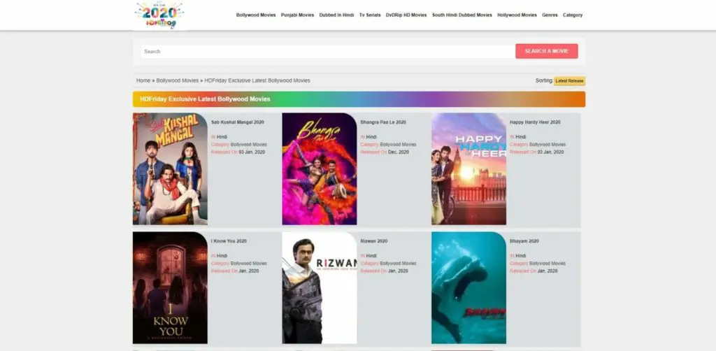Viewport: 716px width, 351px height.
Task: Open South Hindi Dubbed Movies menu
Action: [x=462, y=15]
